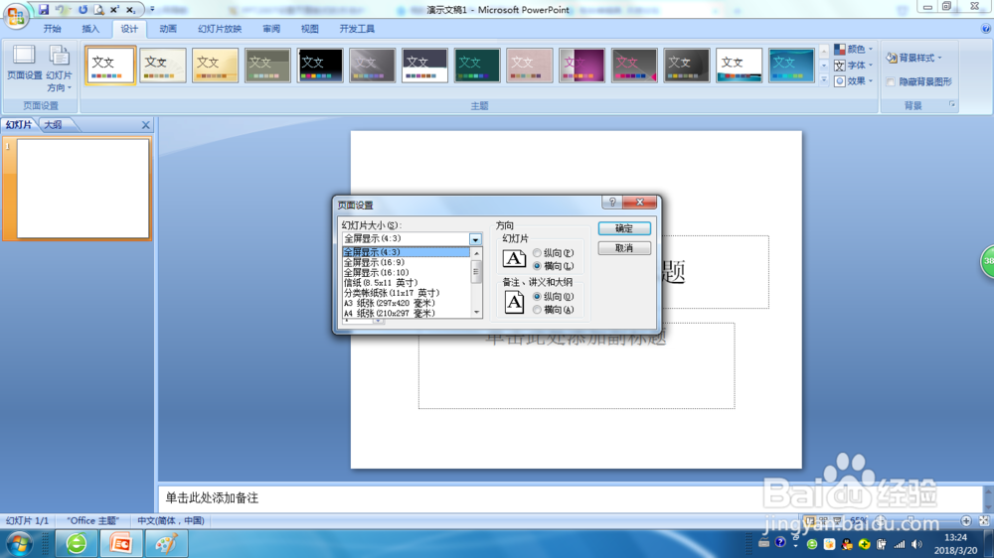Viewport: 994px width, 558px height.
Task: Open the 背景 group dialog launcher
Action: coord(952,104)
